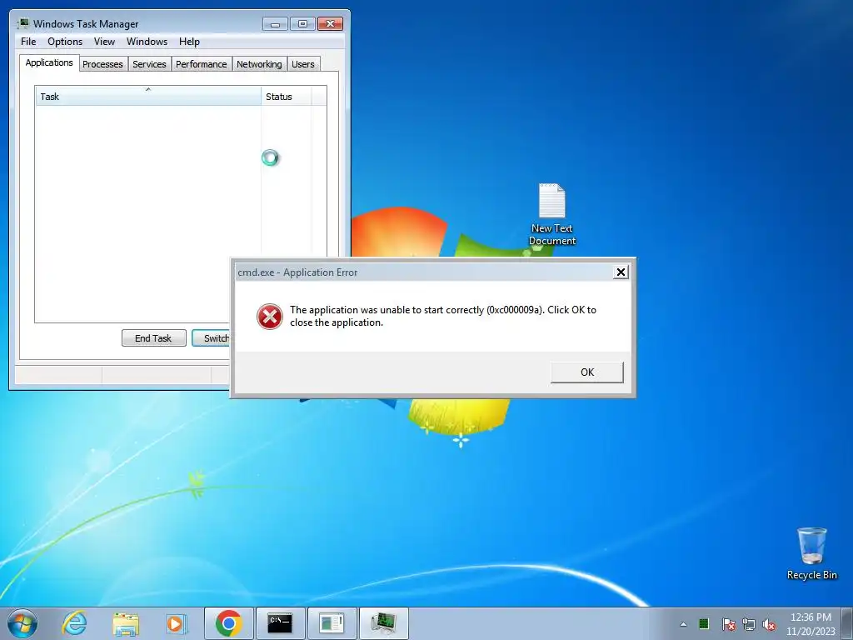The height and width of the screenshot is (640, 853).
Task: Click the red error icon in the dialog
Action: tap(270, 317)
